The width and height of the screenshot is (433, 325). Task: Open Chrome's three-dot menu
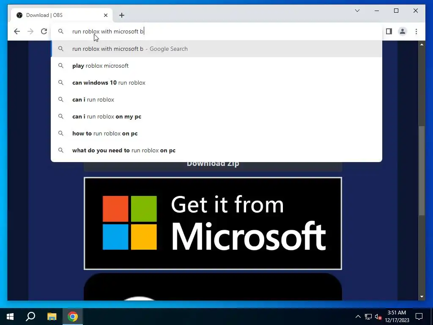point(416,31)
